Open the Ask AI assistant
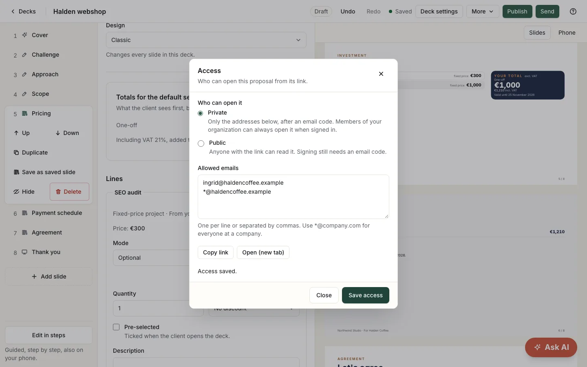Viewport: 587px width, 367px height. pos(551,347)
